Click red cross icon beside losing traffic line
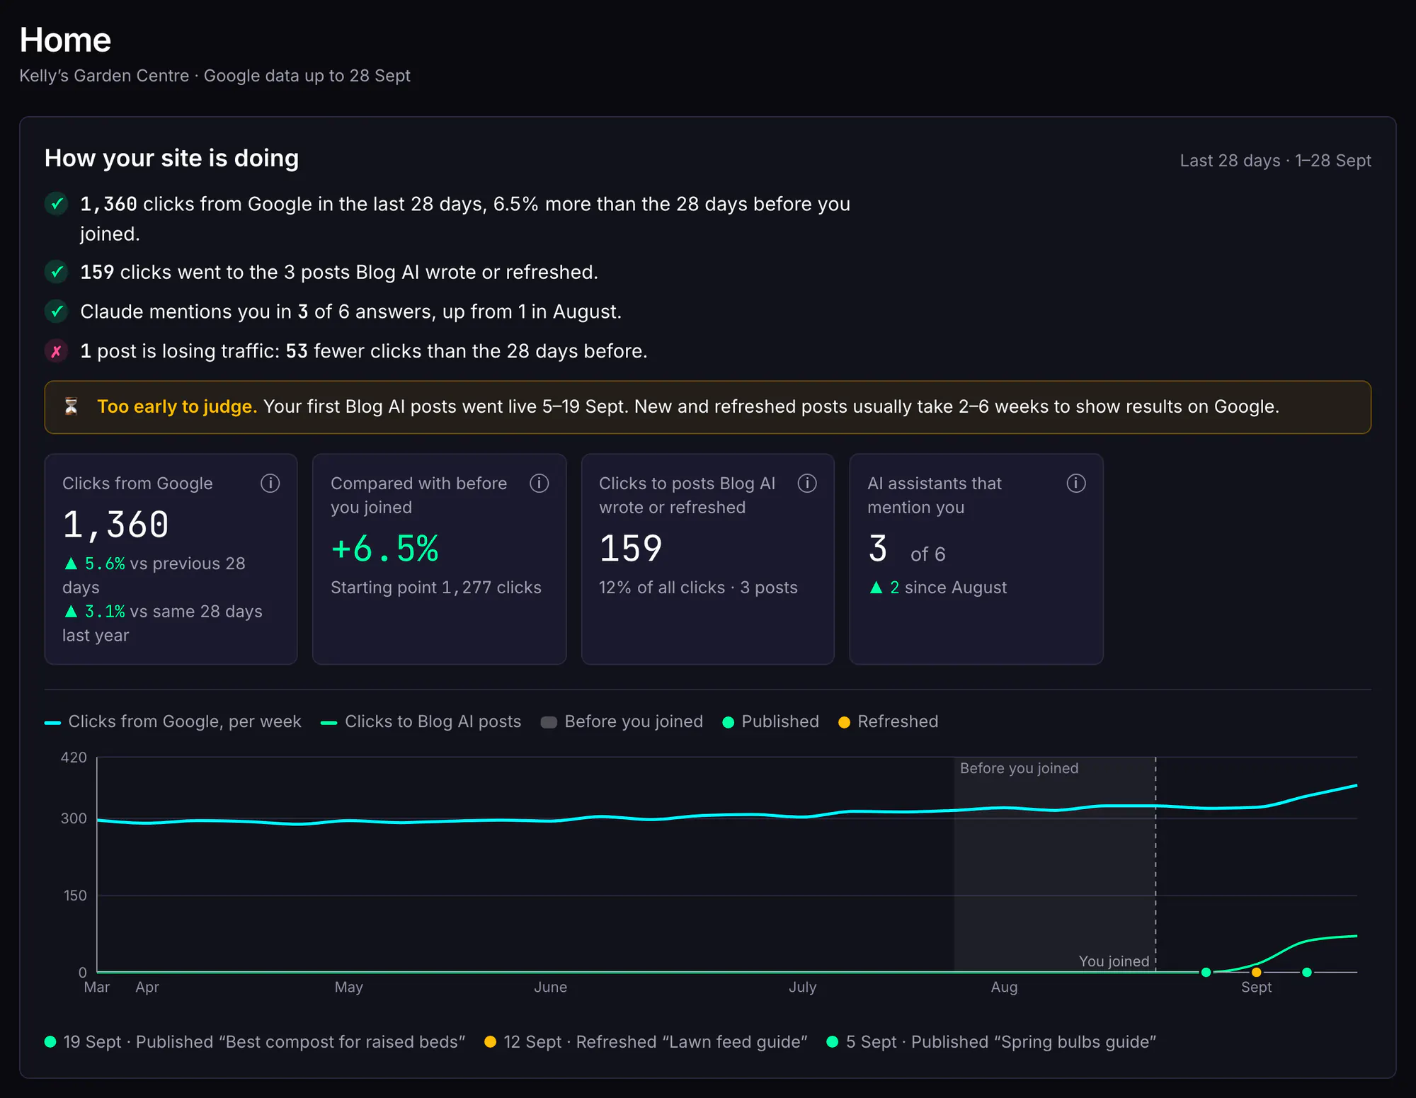This screenshot has height=1098, width=1416. 57,351
